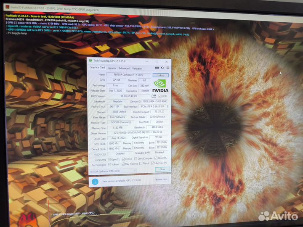
Task: Switch to the Sensors tab
Action: (x=112, y=68)
